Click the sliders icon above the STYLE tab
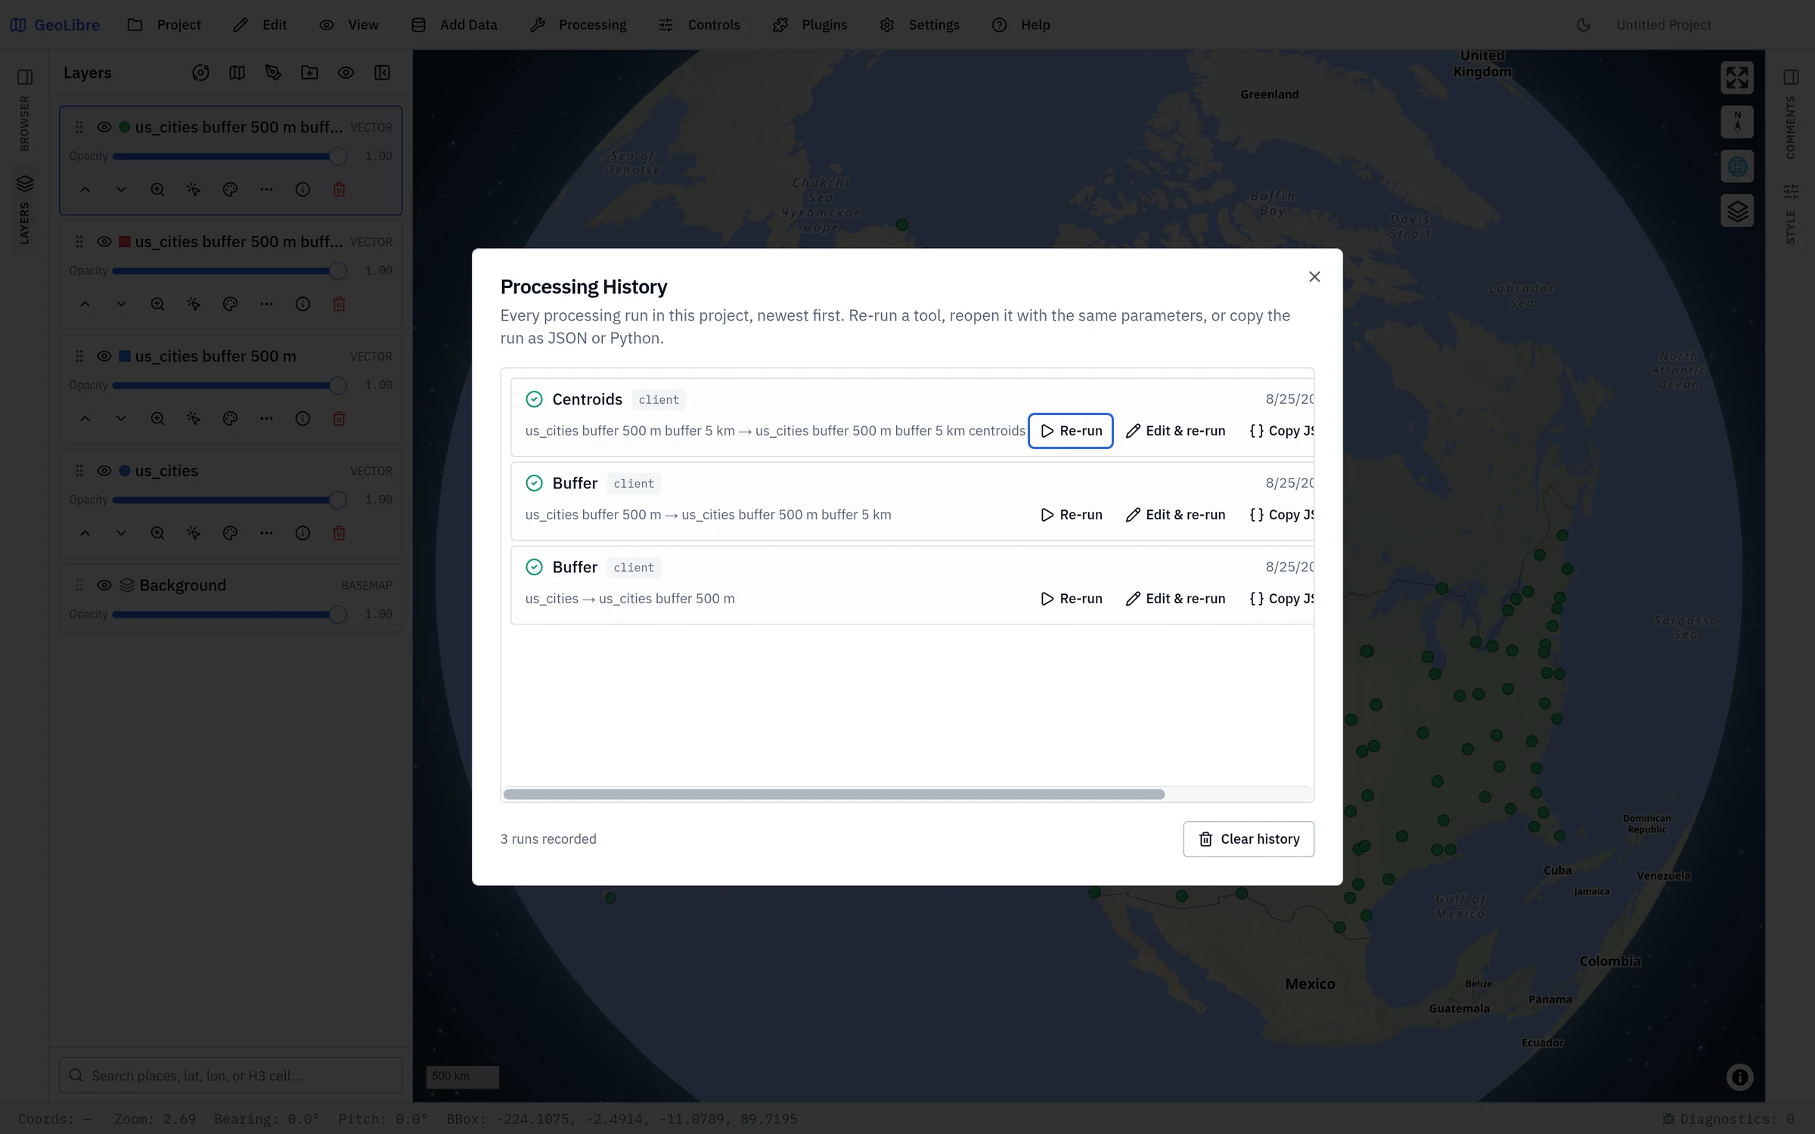The image size is (1815, 1134). tap(1790, 191)
